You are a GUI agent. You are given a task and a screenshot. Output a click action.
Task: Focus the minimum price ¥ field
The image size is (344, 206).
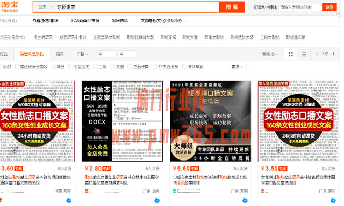tap(106, 54)
